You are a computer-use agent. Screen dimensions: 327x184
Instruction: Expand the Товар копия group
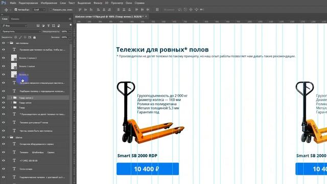coord(11,103)
